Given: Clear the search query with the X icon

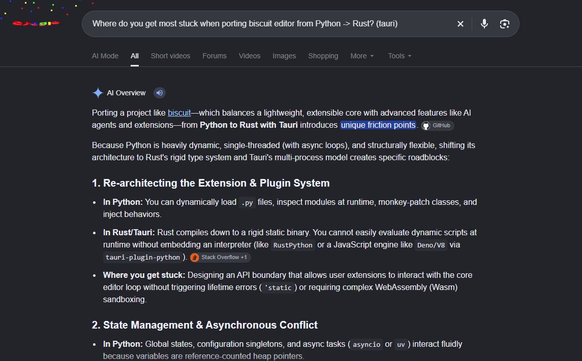Looking at the screenshot, I should coord(460,24).
